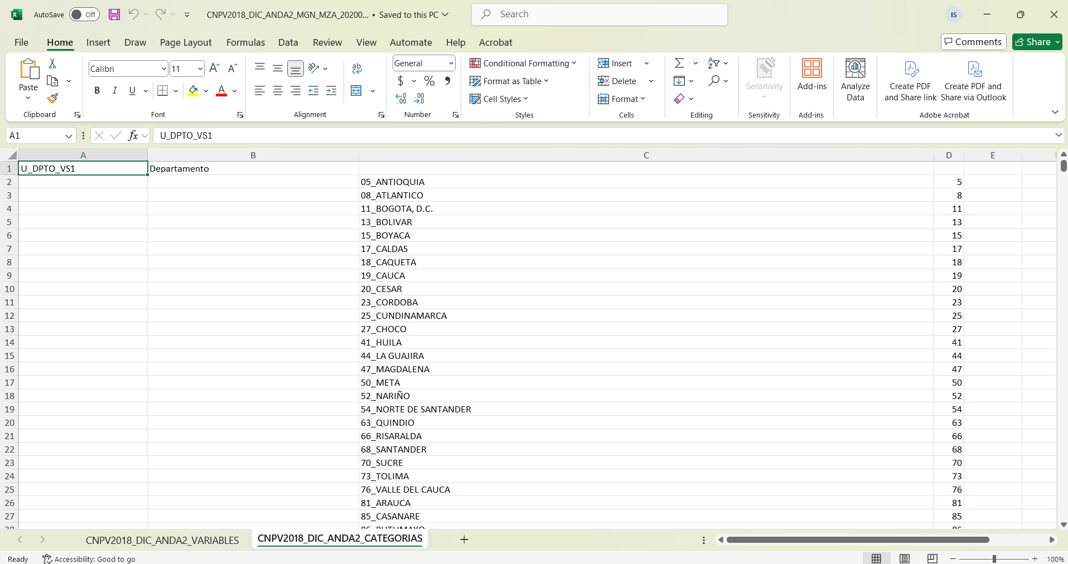Screen dimensions: 1068x564
Task: Click the Increase Font Size icon
Action: point(214,69)
